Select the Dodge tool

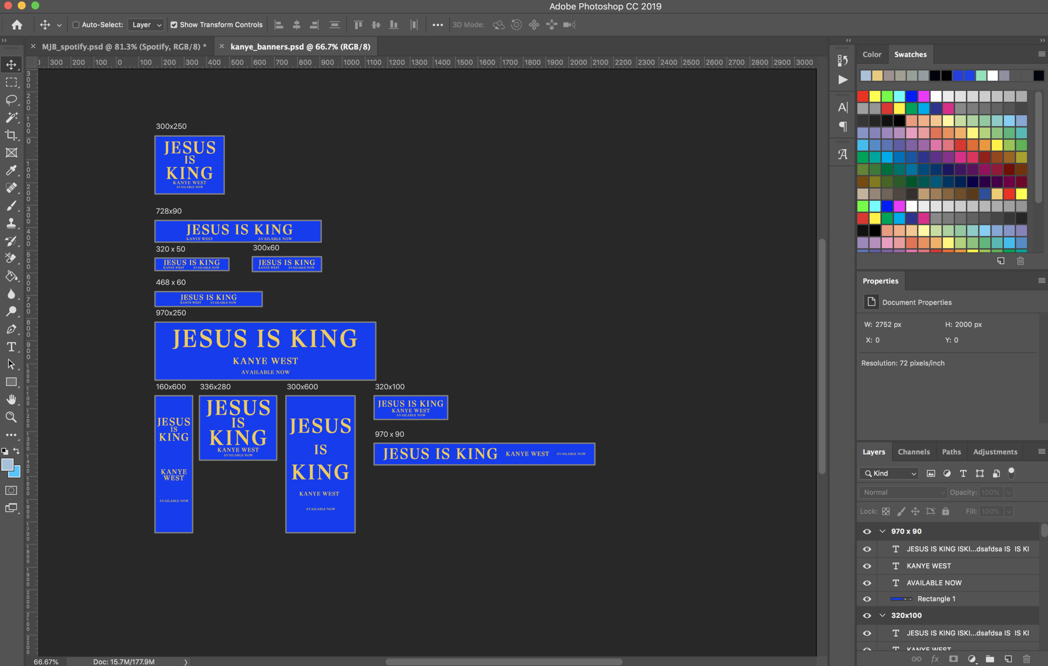tap(11, 311)
